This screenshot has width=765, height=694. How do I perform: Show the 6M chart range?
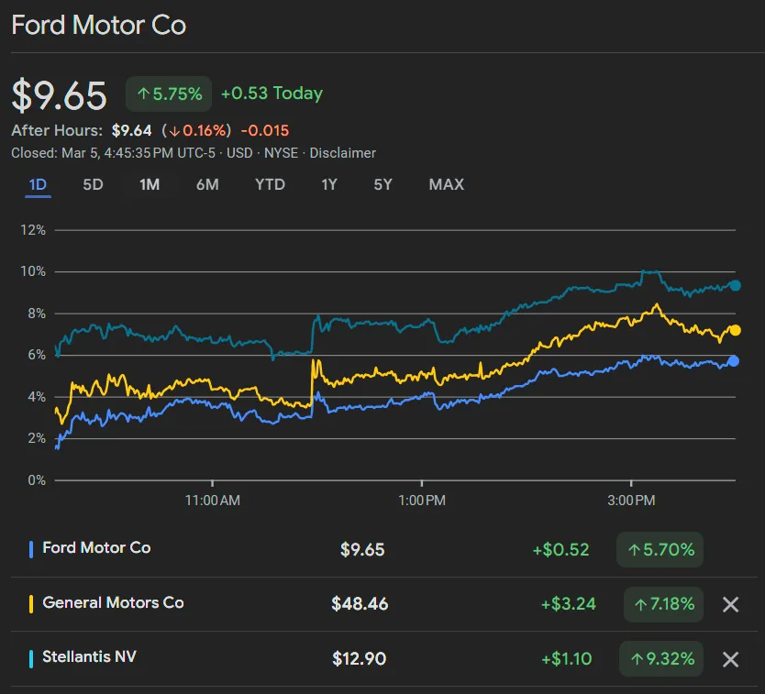(x=207, y=184)
